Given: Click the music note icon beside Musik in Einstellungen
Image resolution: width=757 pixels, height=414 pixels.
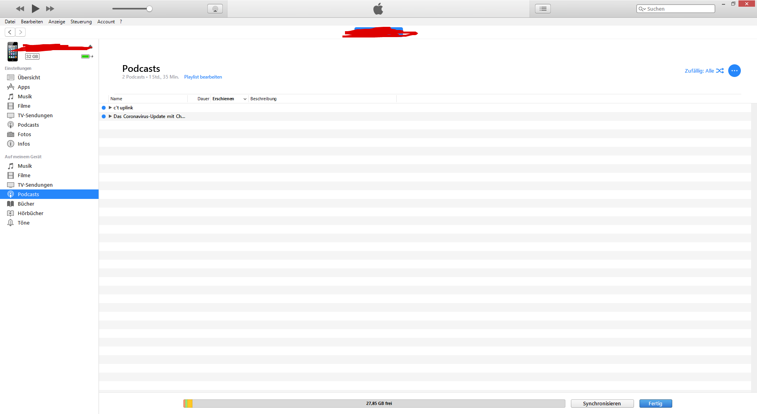Looking at the screenshot, I should coord(11,96).
